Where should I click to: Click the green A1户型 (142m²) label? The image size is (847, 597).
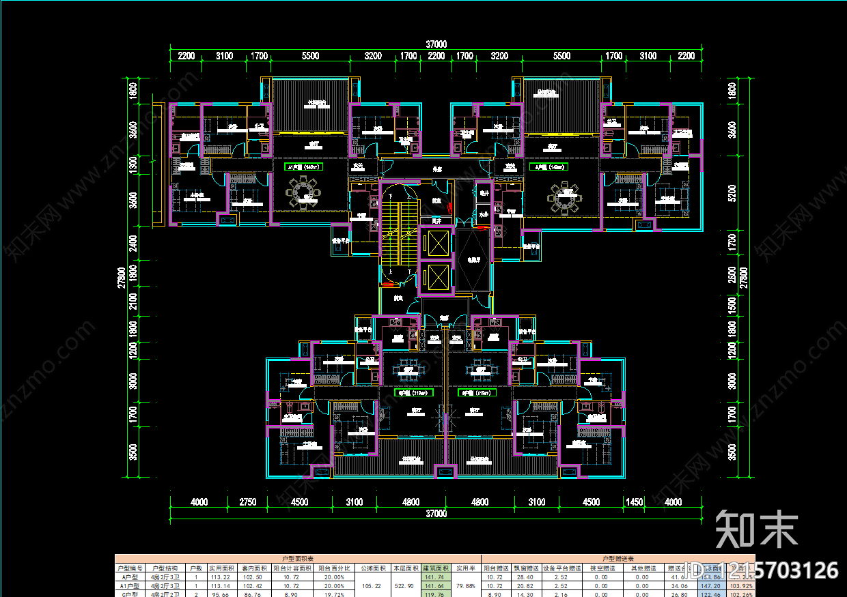[x=304, y=166]
